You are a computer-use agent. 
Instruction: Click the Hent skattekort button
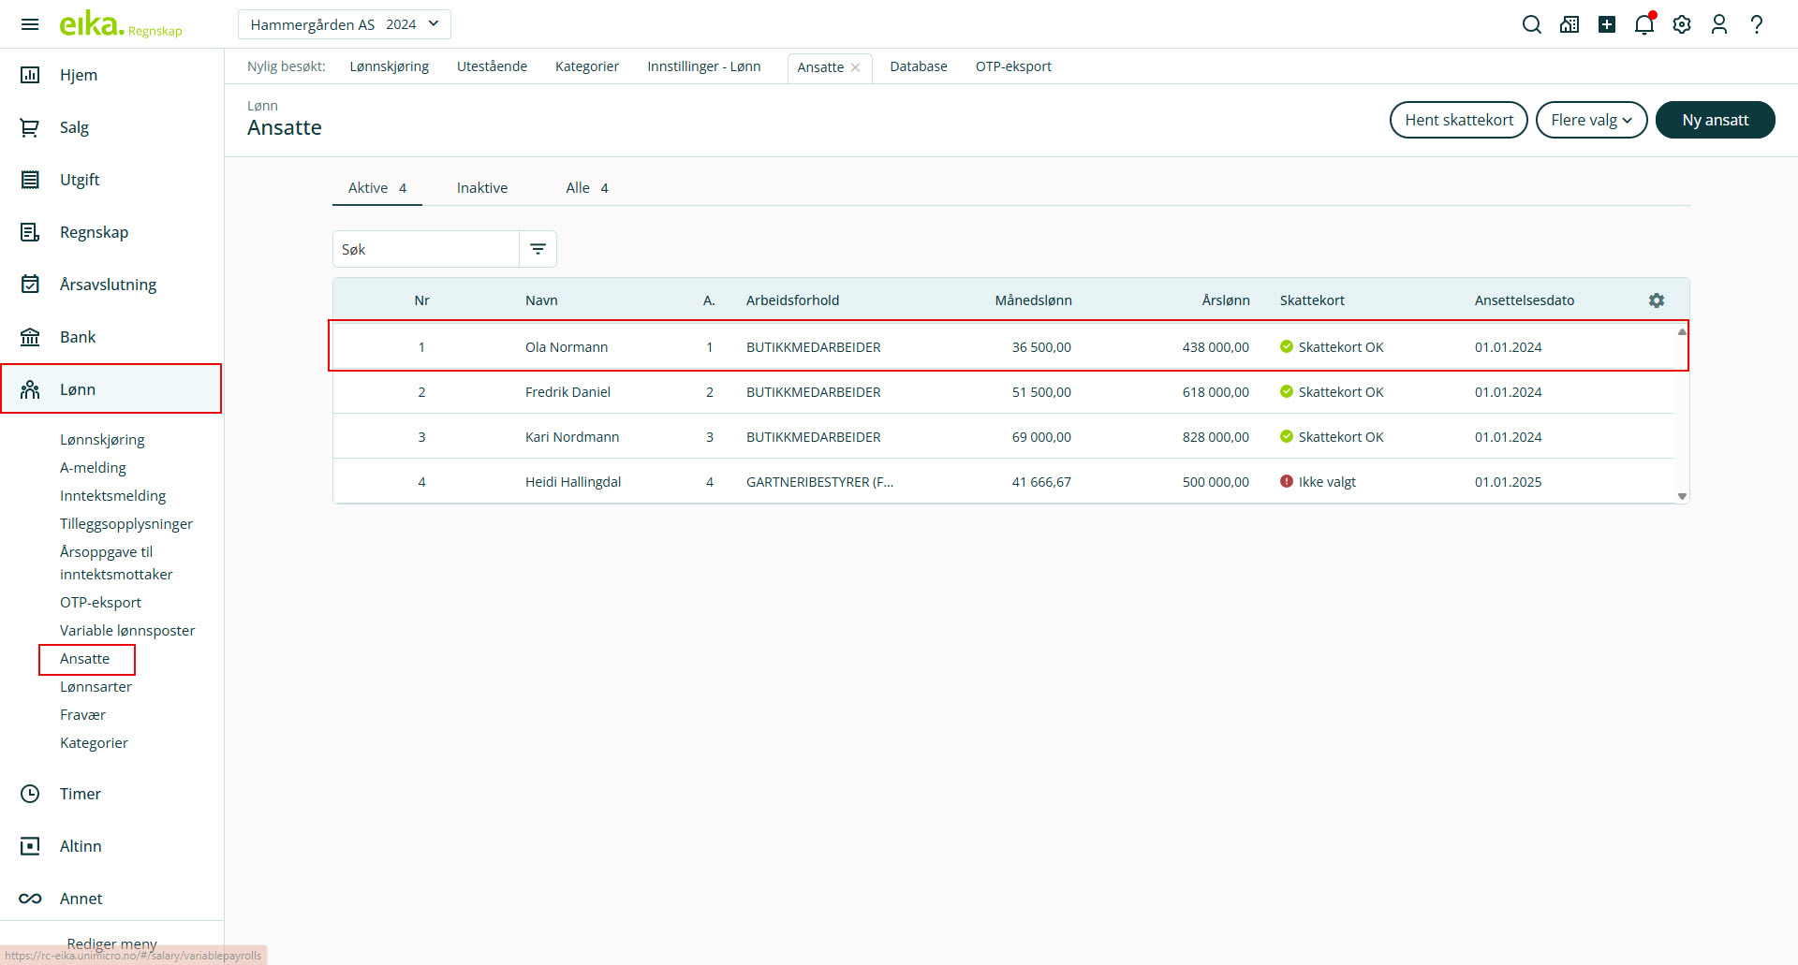tap(1458, 120)
